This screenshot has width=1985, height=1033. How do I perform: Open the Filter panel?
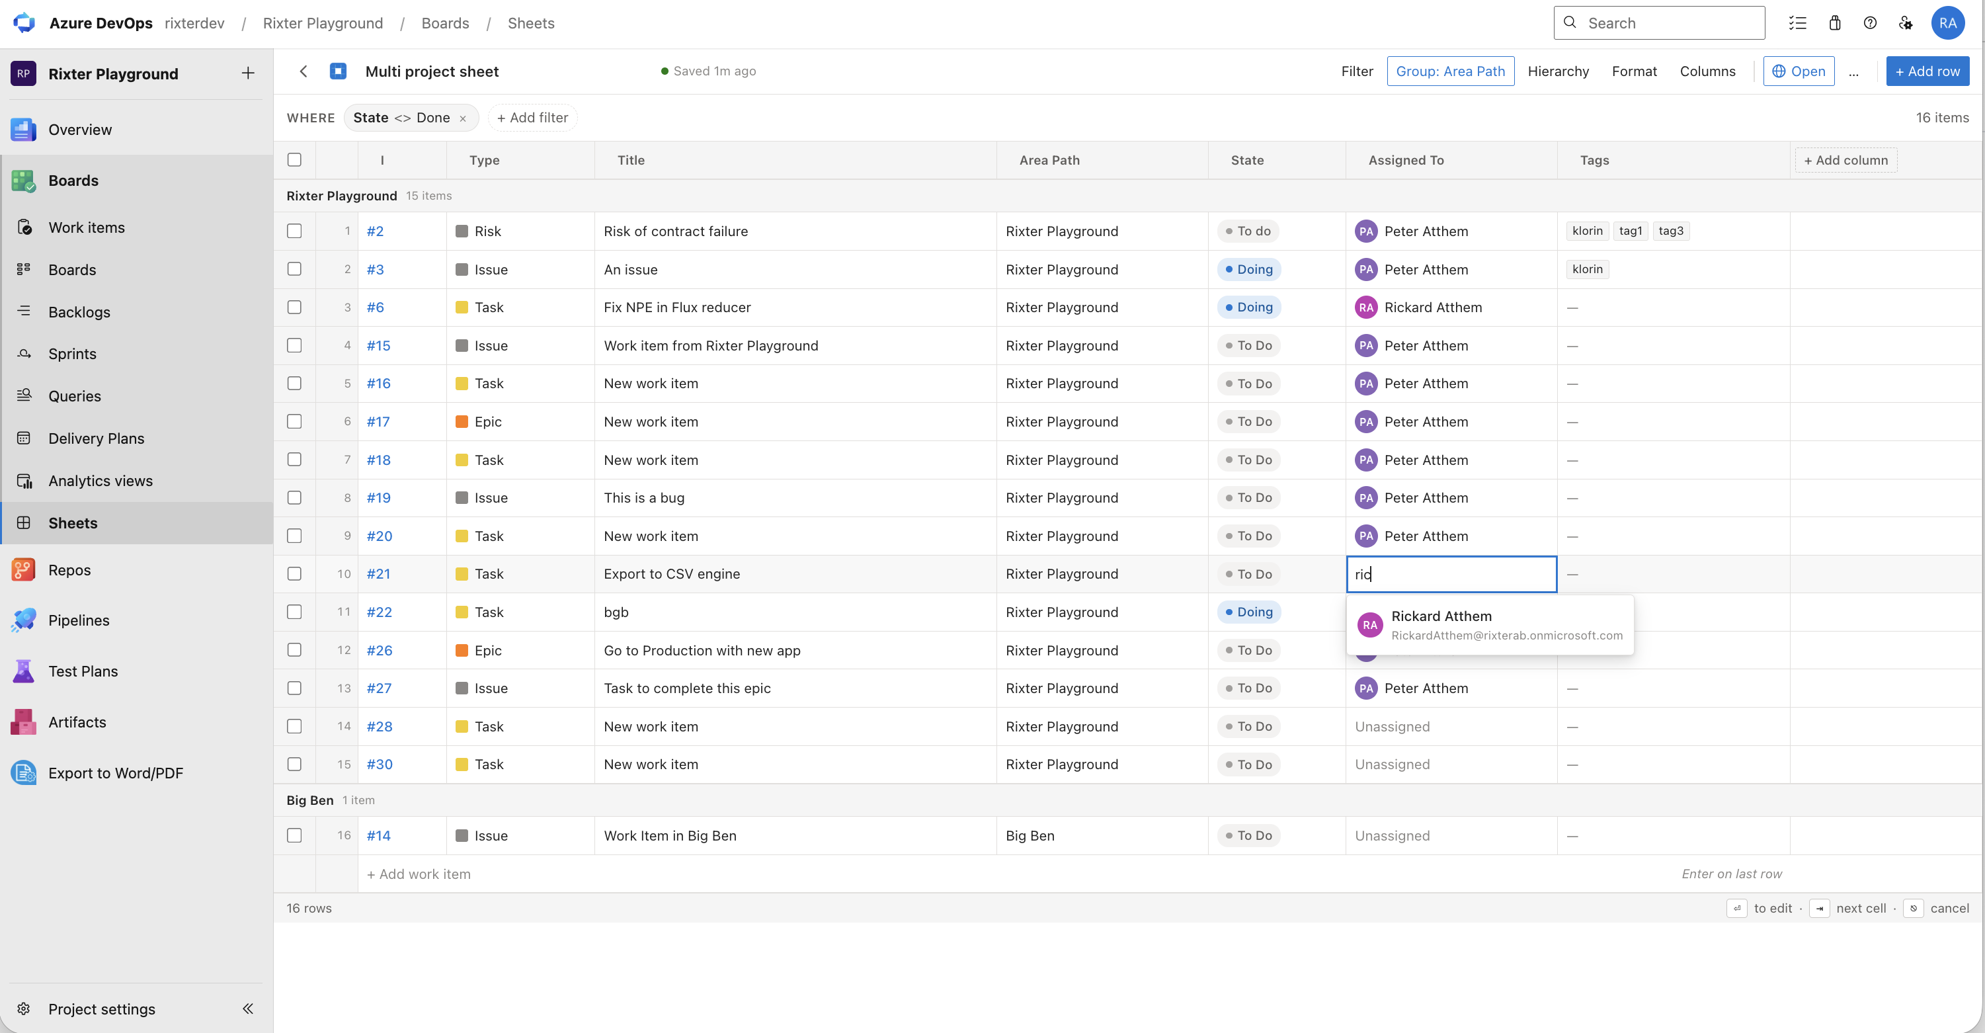(x=1357, y=71)
